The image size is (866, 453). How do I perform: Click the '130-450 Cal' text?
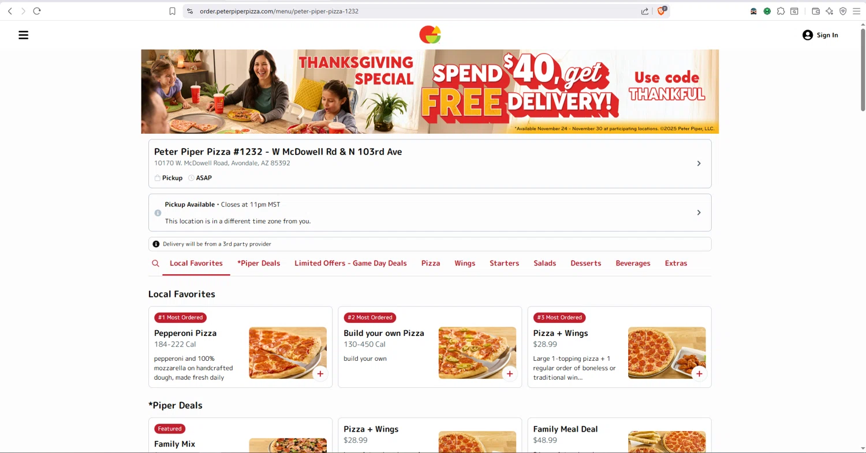coord(364,344)
